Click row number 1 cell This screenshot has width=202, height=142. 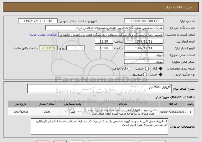190,112
